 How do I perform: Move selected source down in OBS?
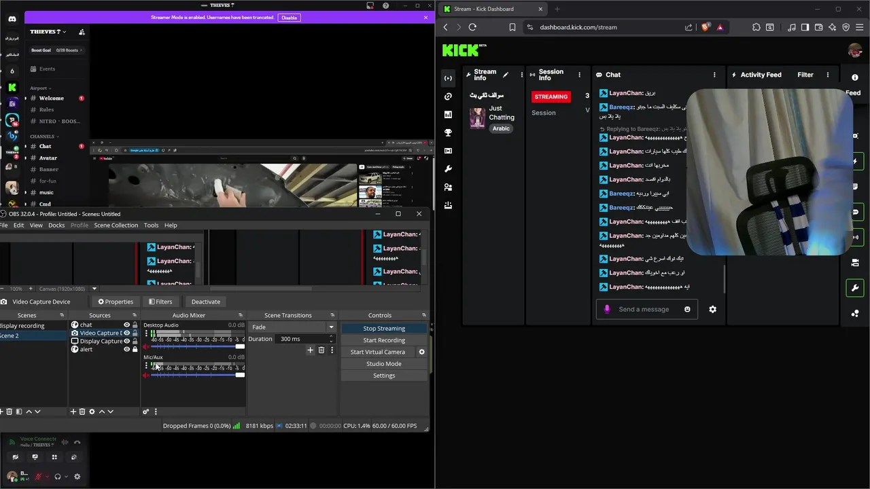click(111, 412)
